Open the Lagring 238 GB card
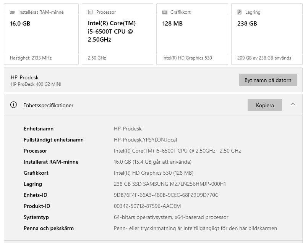Screen dimensions: 308x243 267,34
